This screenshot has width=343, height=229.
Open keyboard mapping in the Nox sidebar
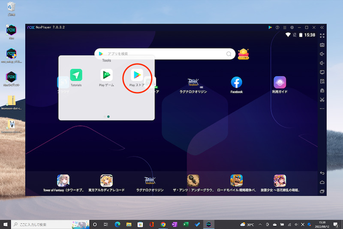click(322, 45)
